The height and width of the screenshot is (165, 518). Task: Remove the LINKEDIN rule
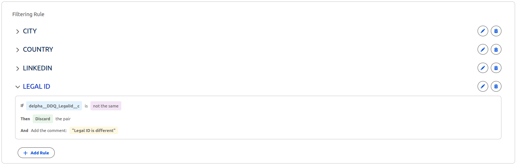coord(496,68)
